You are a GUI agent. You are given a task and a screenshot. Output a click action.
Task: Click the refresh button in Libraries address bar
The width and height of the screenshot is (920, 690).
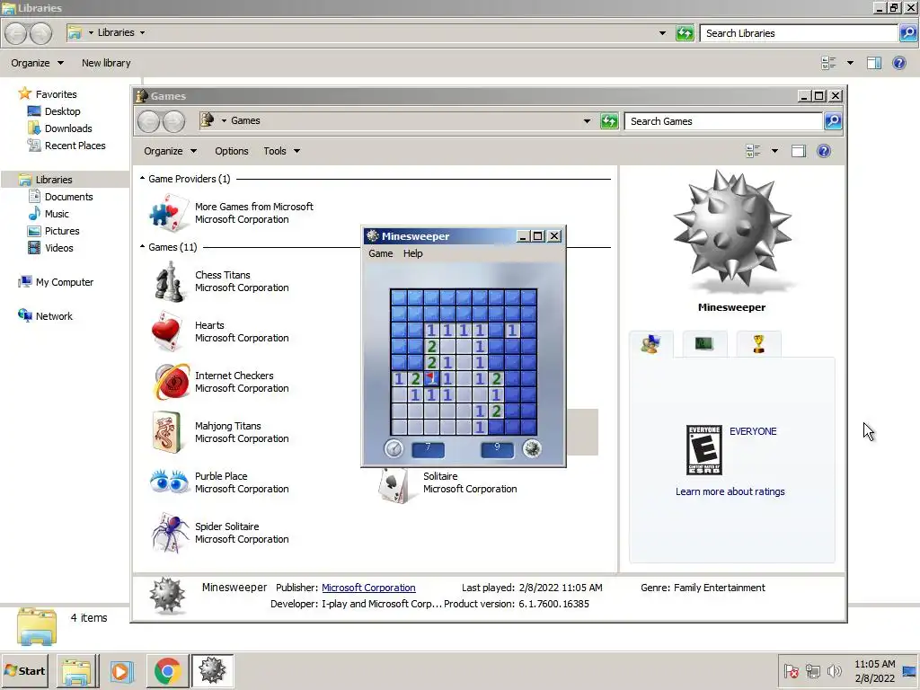685,33
